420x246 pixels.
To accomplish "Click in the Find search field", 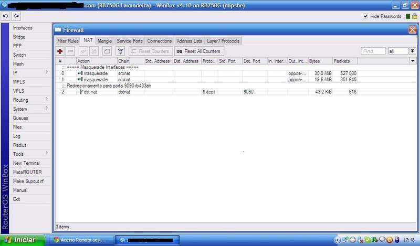I will (x=373, y=51).
